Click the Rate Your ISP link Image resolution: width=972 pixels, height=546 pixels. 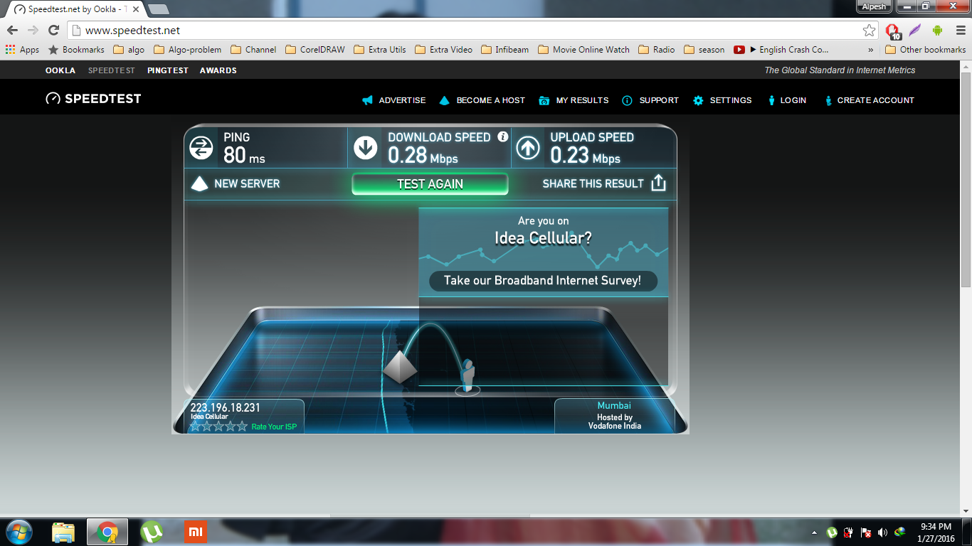pos(274,427)
